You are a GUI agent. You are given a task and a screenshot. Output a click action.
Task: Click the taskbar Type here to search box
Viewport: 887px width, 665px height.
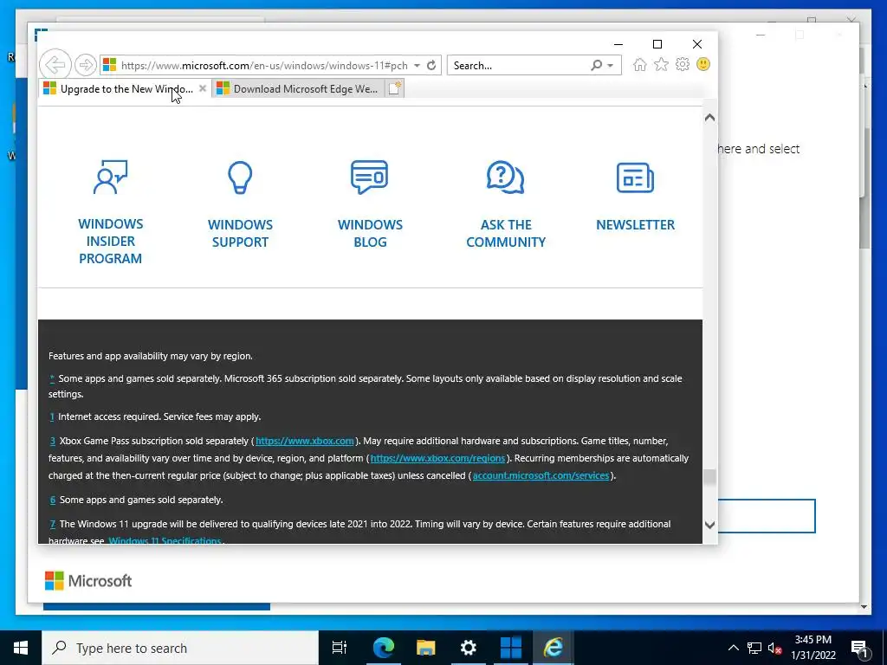(180, 648)
